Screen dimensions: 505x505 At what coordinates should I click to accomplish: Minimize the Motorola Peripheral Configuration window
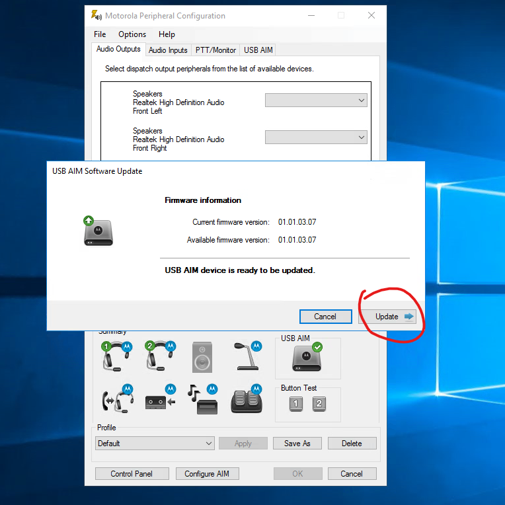pos(311,15)
